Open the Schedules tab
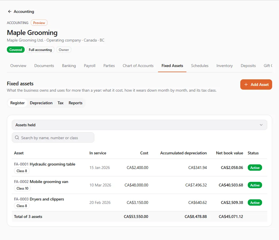Viewport: 279px width, 240px height. 200,66
